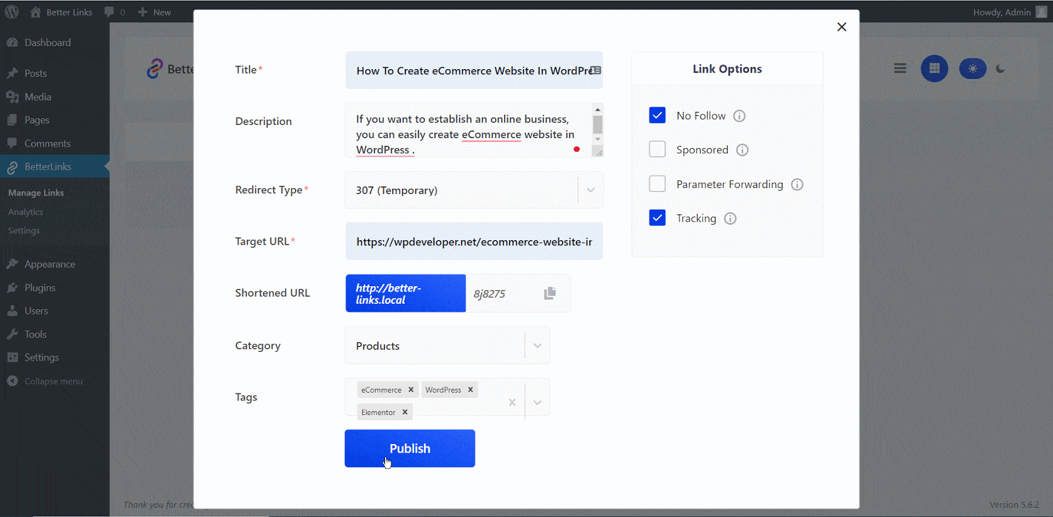Click the BetterLinks logo icon

[155, 68]
